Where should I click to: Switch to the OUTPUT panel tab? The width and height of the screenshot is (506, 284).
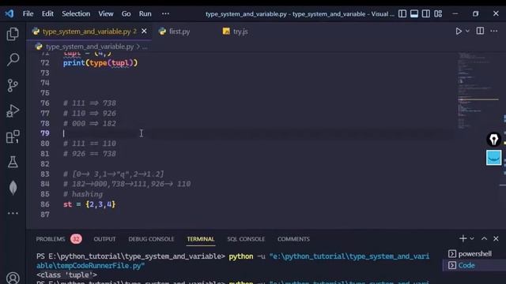click(x=104, y=239)
